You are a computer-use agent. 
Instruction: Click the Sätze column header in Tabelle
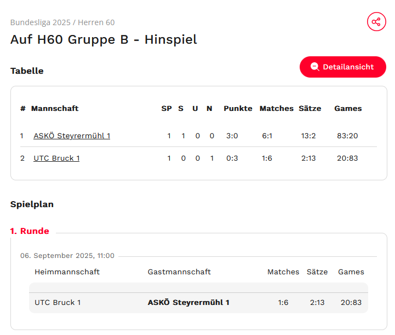(310, 108)
